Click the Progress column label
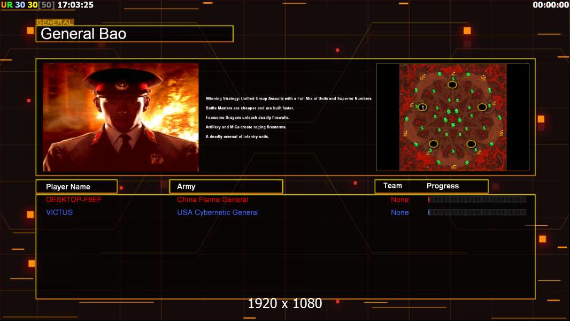The image size is (570, 321). [x=442, y=186]
